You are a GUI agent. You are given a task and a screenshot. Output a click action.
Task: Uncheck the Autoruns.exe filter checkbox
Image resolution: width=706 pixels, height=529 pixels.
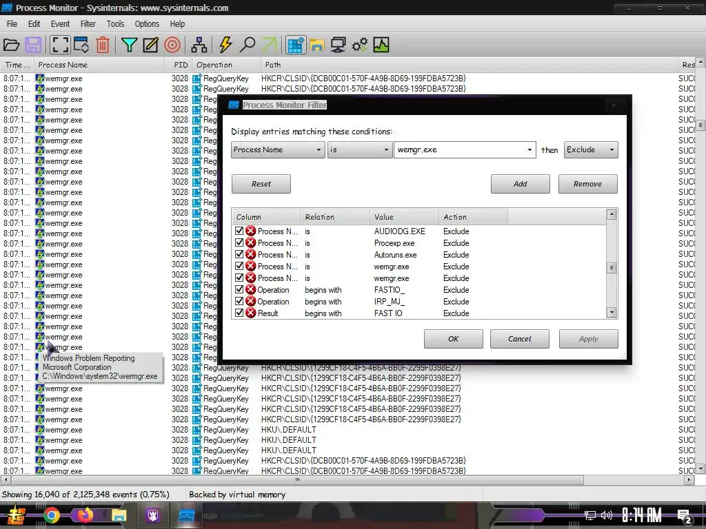click(x=239, y=255)
